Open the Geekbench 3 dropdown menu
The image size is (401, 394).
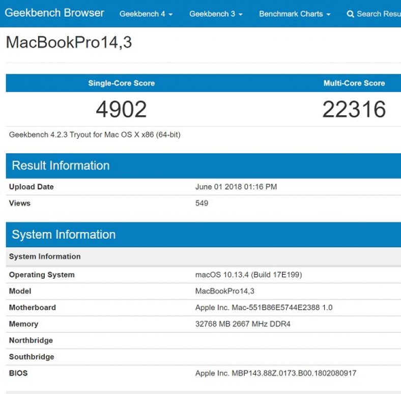[x=216, y=14]
